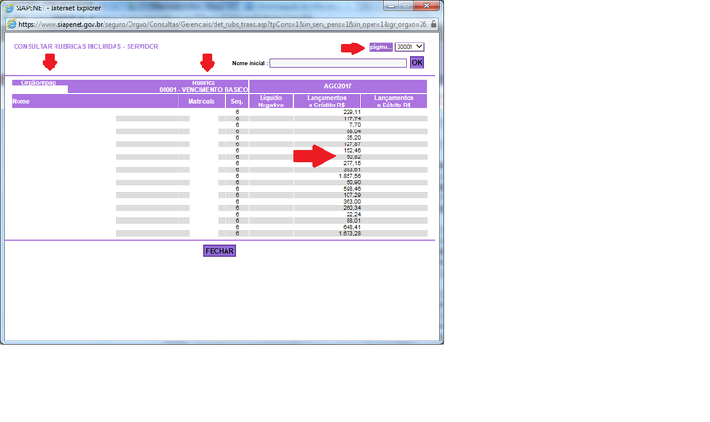The image size is (710, 422).
Task: Click the AGO2017 period header
Action: point(337,85)
